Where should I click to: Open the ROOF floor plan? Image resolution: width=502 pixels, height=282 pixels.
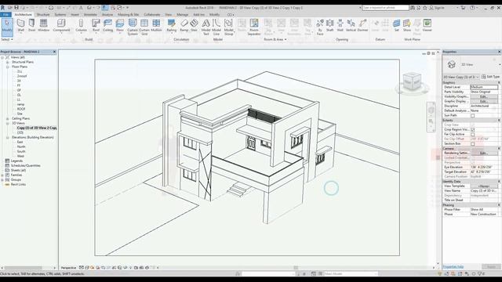click(21, 109)
